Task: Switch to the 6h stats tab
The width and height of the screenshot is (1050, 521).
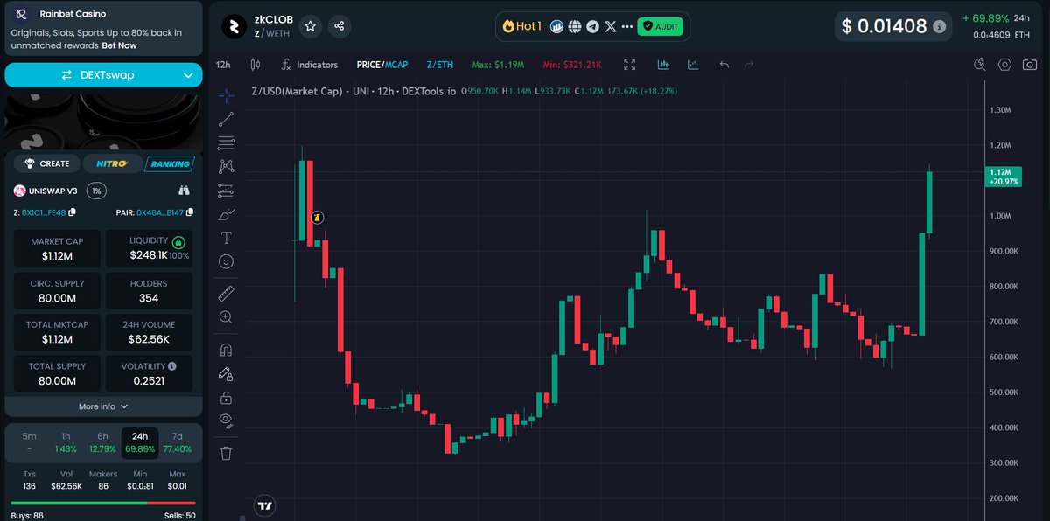Action: [103, 442]
